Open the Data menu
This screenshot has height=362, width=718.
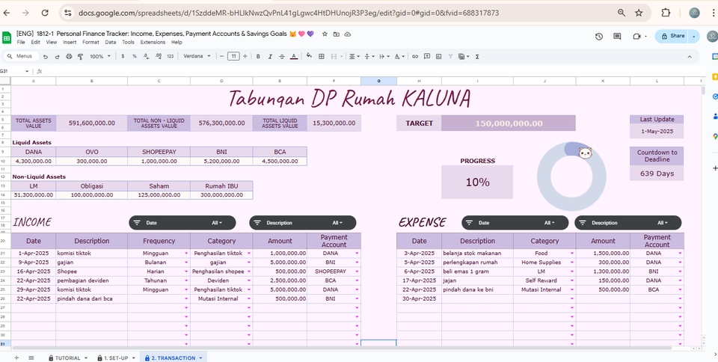coord(111,42)
